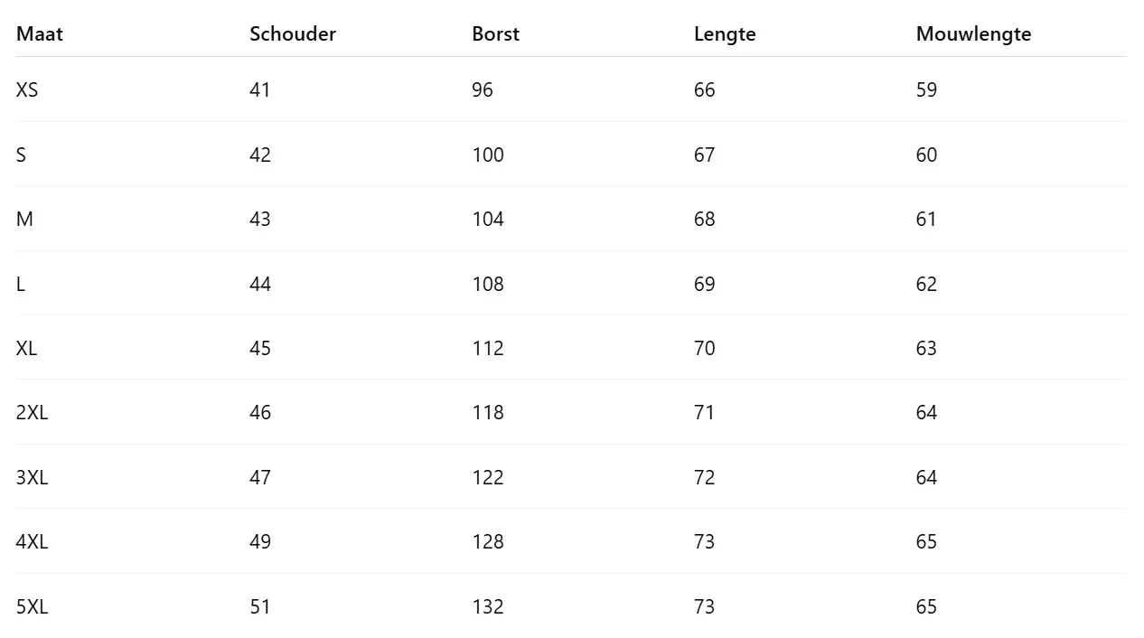Select the Lengte column header

725,34
